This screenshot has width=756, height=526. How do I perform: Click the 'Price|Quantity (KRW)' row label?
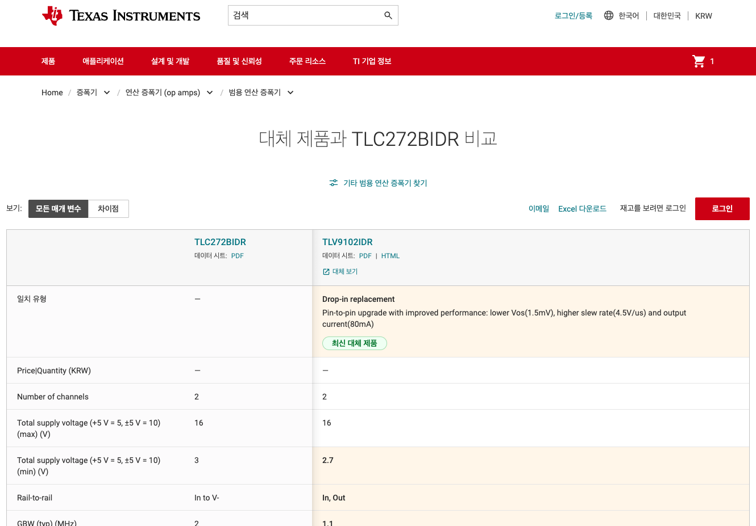(x=54, y=371)
